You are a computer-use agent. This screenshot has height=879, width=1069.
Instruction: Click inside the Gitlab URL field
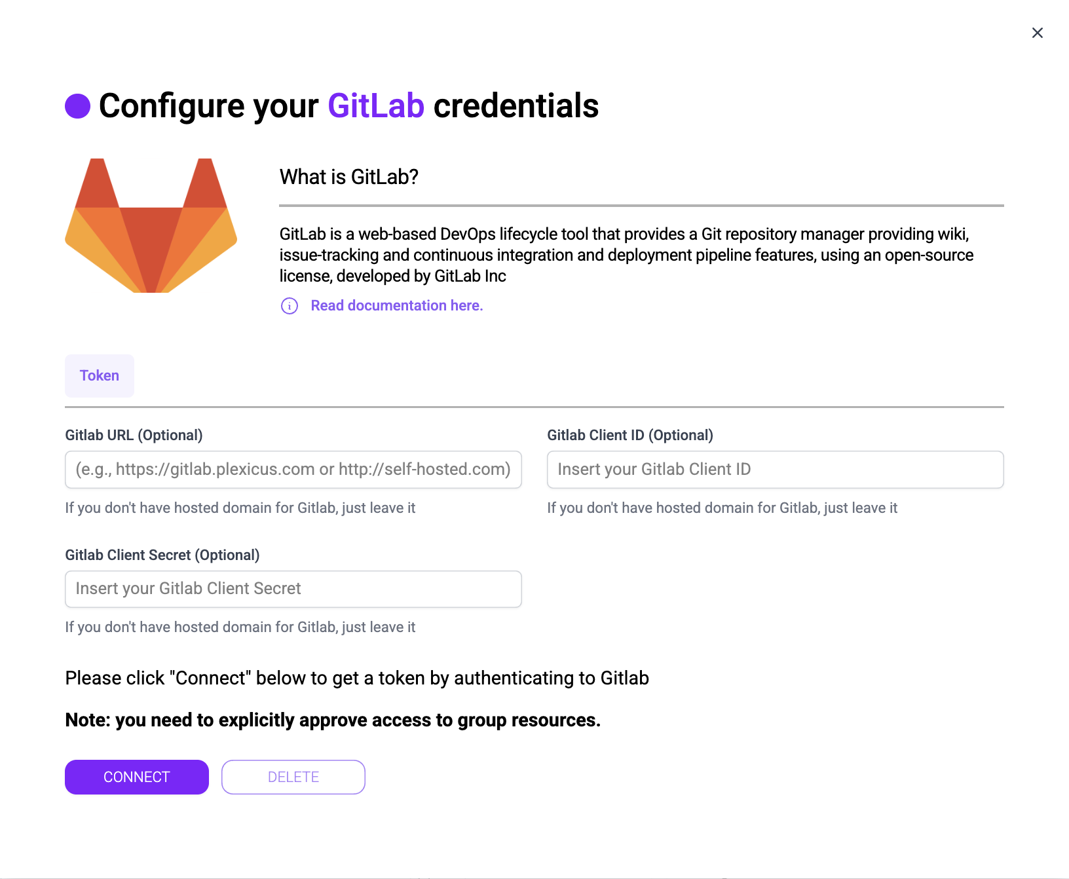pyautogui.click(x=293, y=469)
